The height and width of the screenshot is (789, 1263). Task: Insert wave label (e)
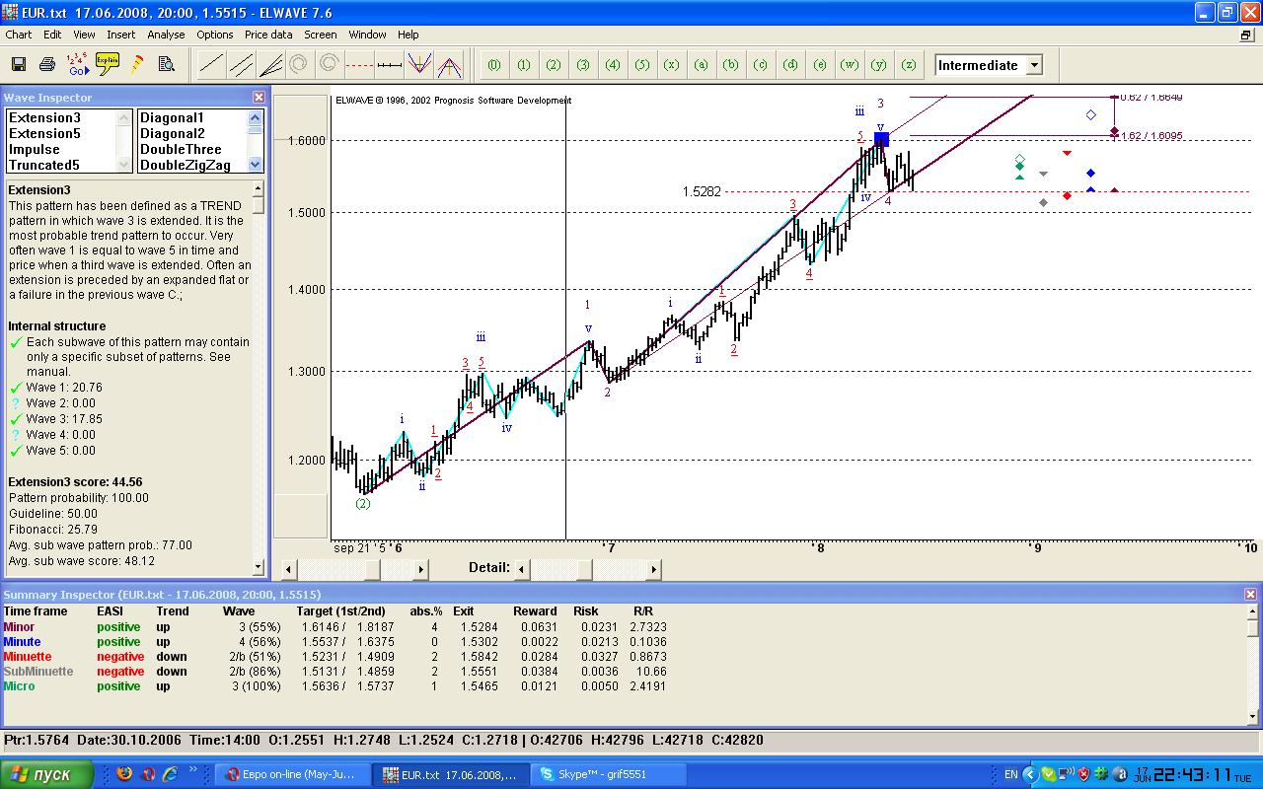click(x=820, y=65)
